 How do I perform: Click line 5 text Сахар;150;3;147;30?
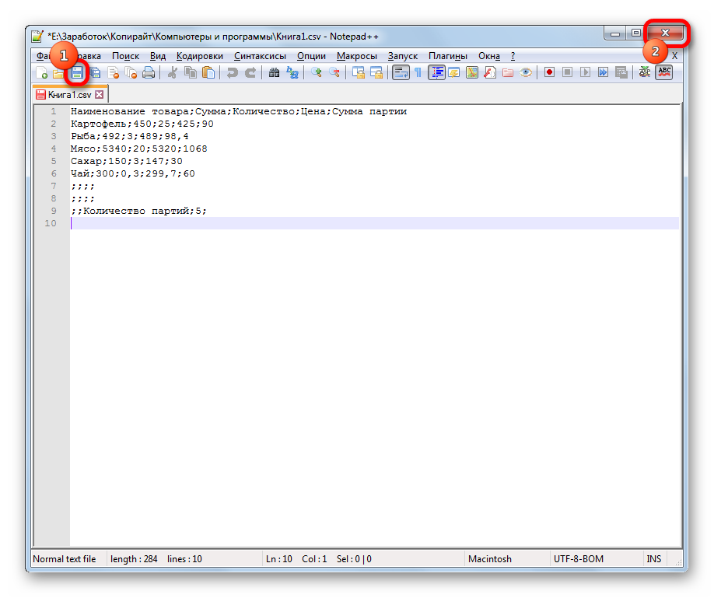tap(126, 161)
